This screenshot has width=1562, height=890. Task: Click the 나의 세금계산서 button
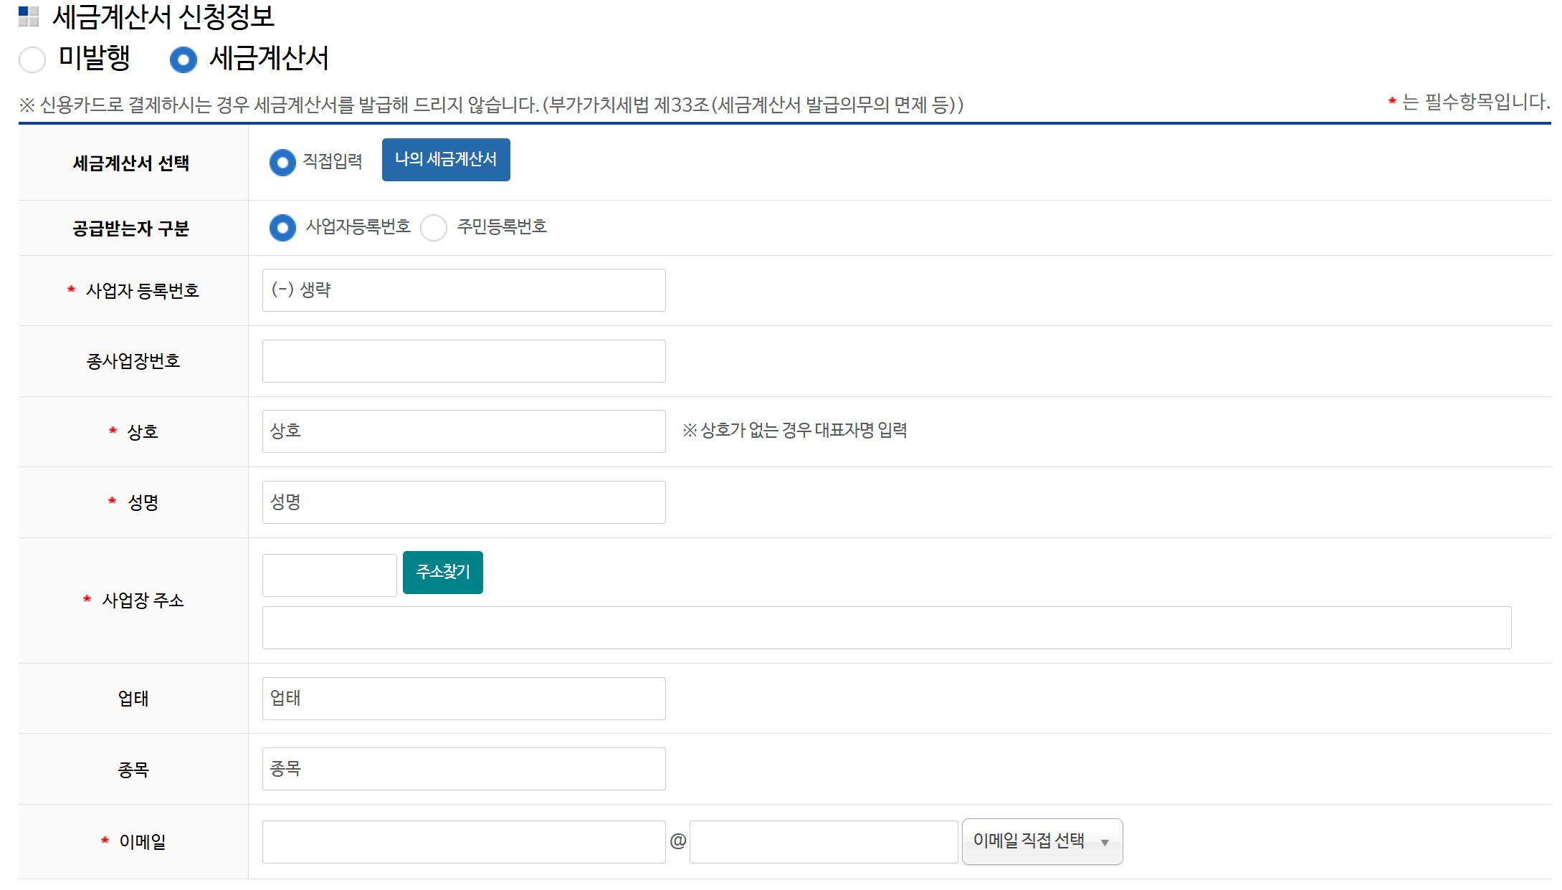coord(445,160)
